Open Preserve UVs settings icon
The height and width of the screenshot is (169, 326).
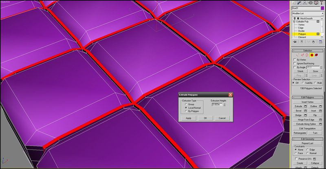314,159
